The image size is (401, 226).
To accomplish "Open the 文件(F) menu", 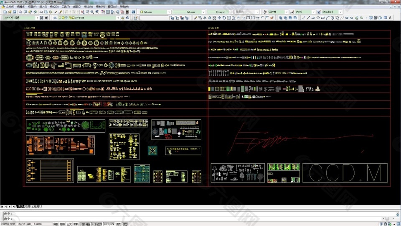I will [10, 7].
